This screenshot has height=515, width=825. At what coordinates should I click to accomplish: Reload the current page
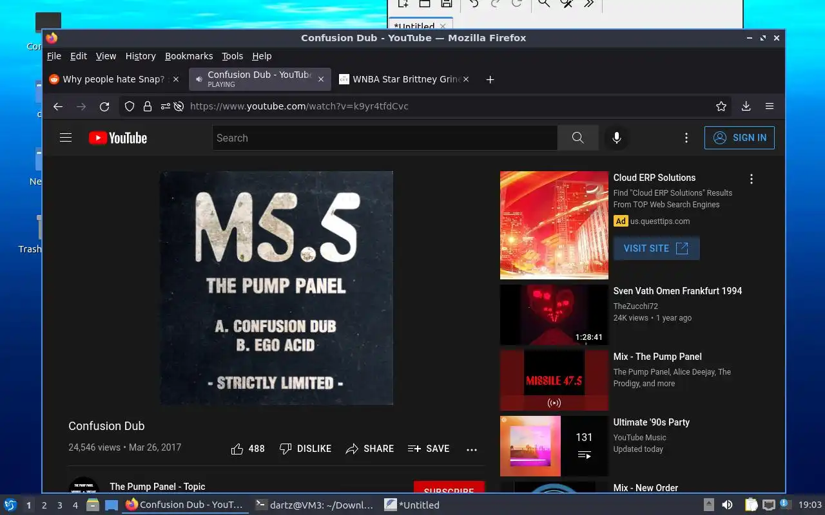104,106
